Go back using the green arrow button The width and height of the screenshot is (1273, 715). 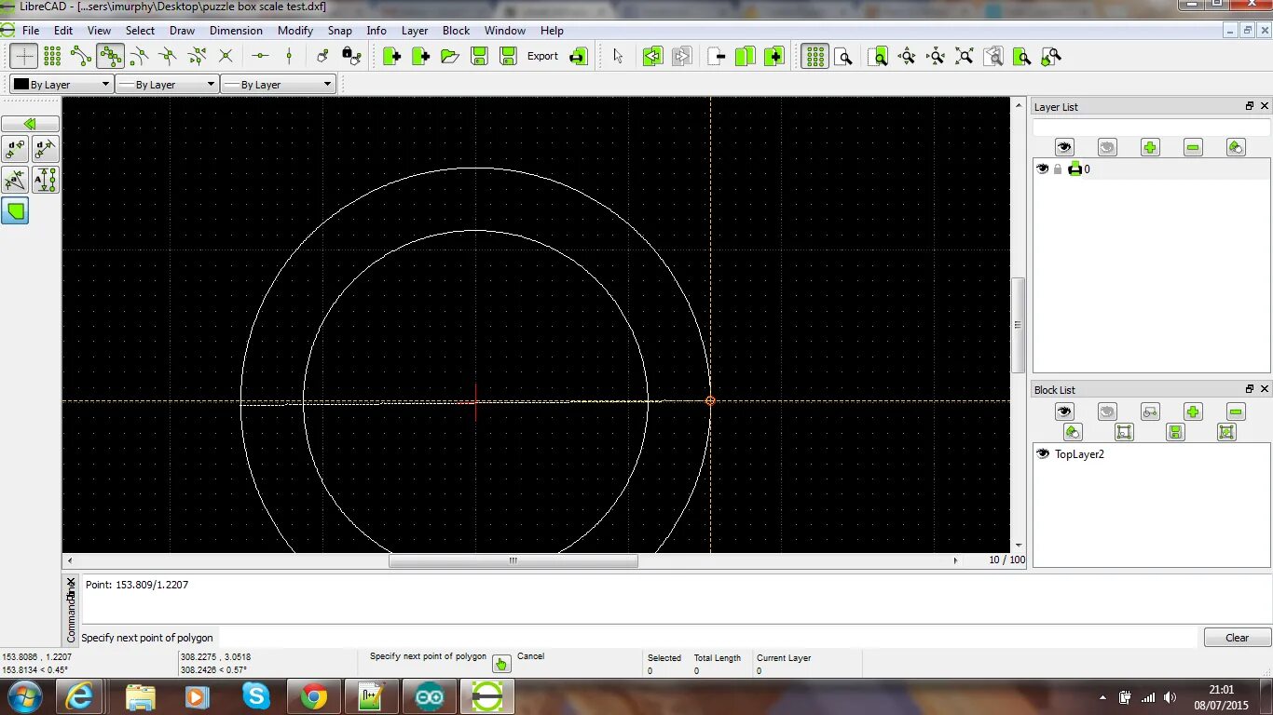pyautogui.click(x=30, y=124)
